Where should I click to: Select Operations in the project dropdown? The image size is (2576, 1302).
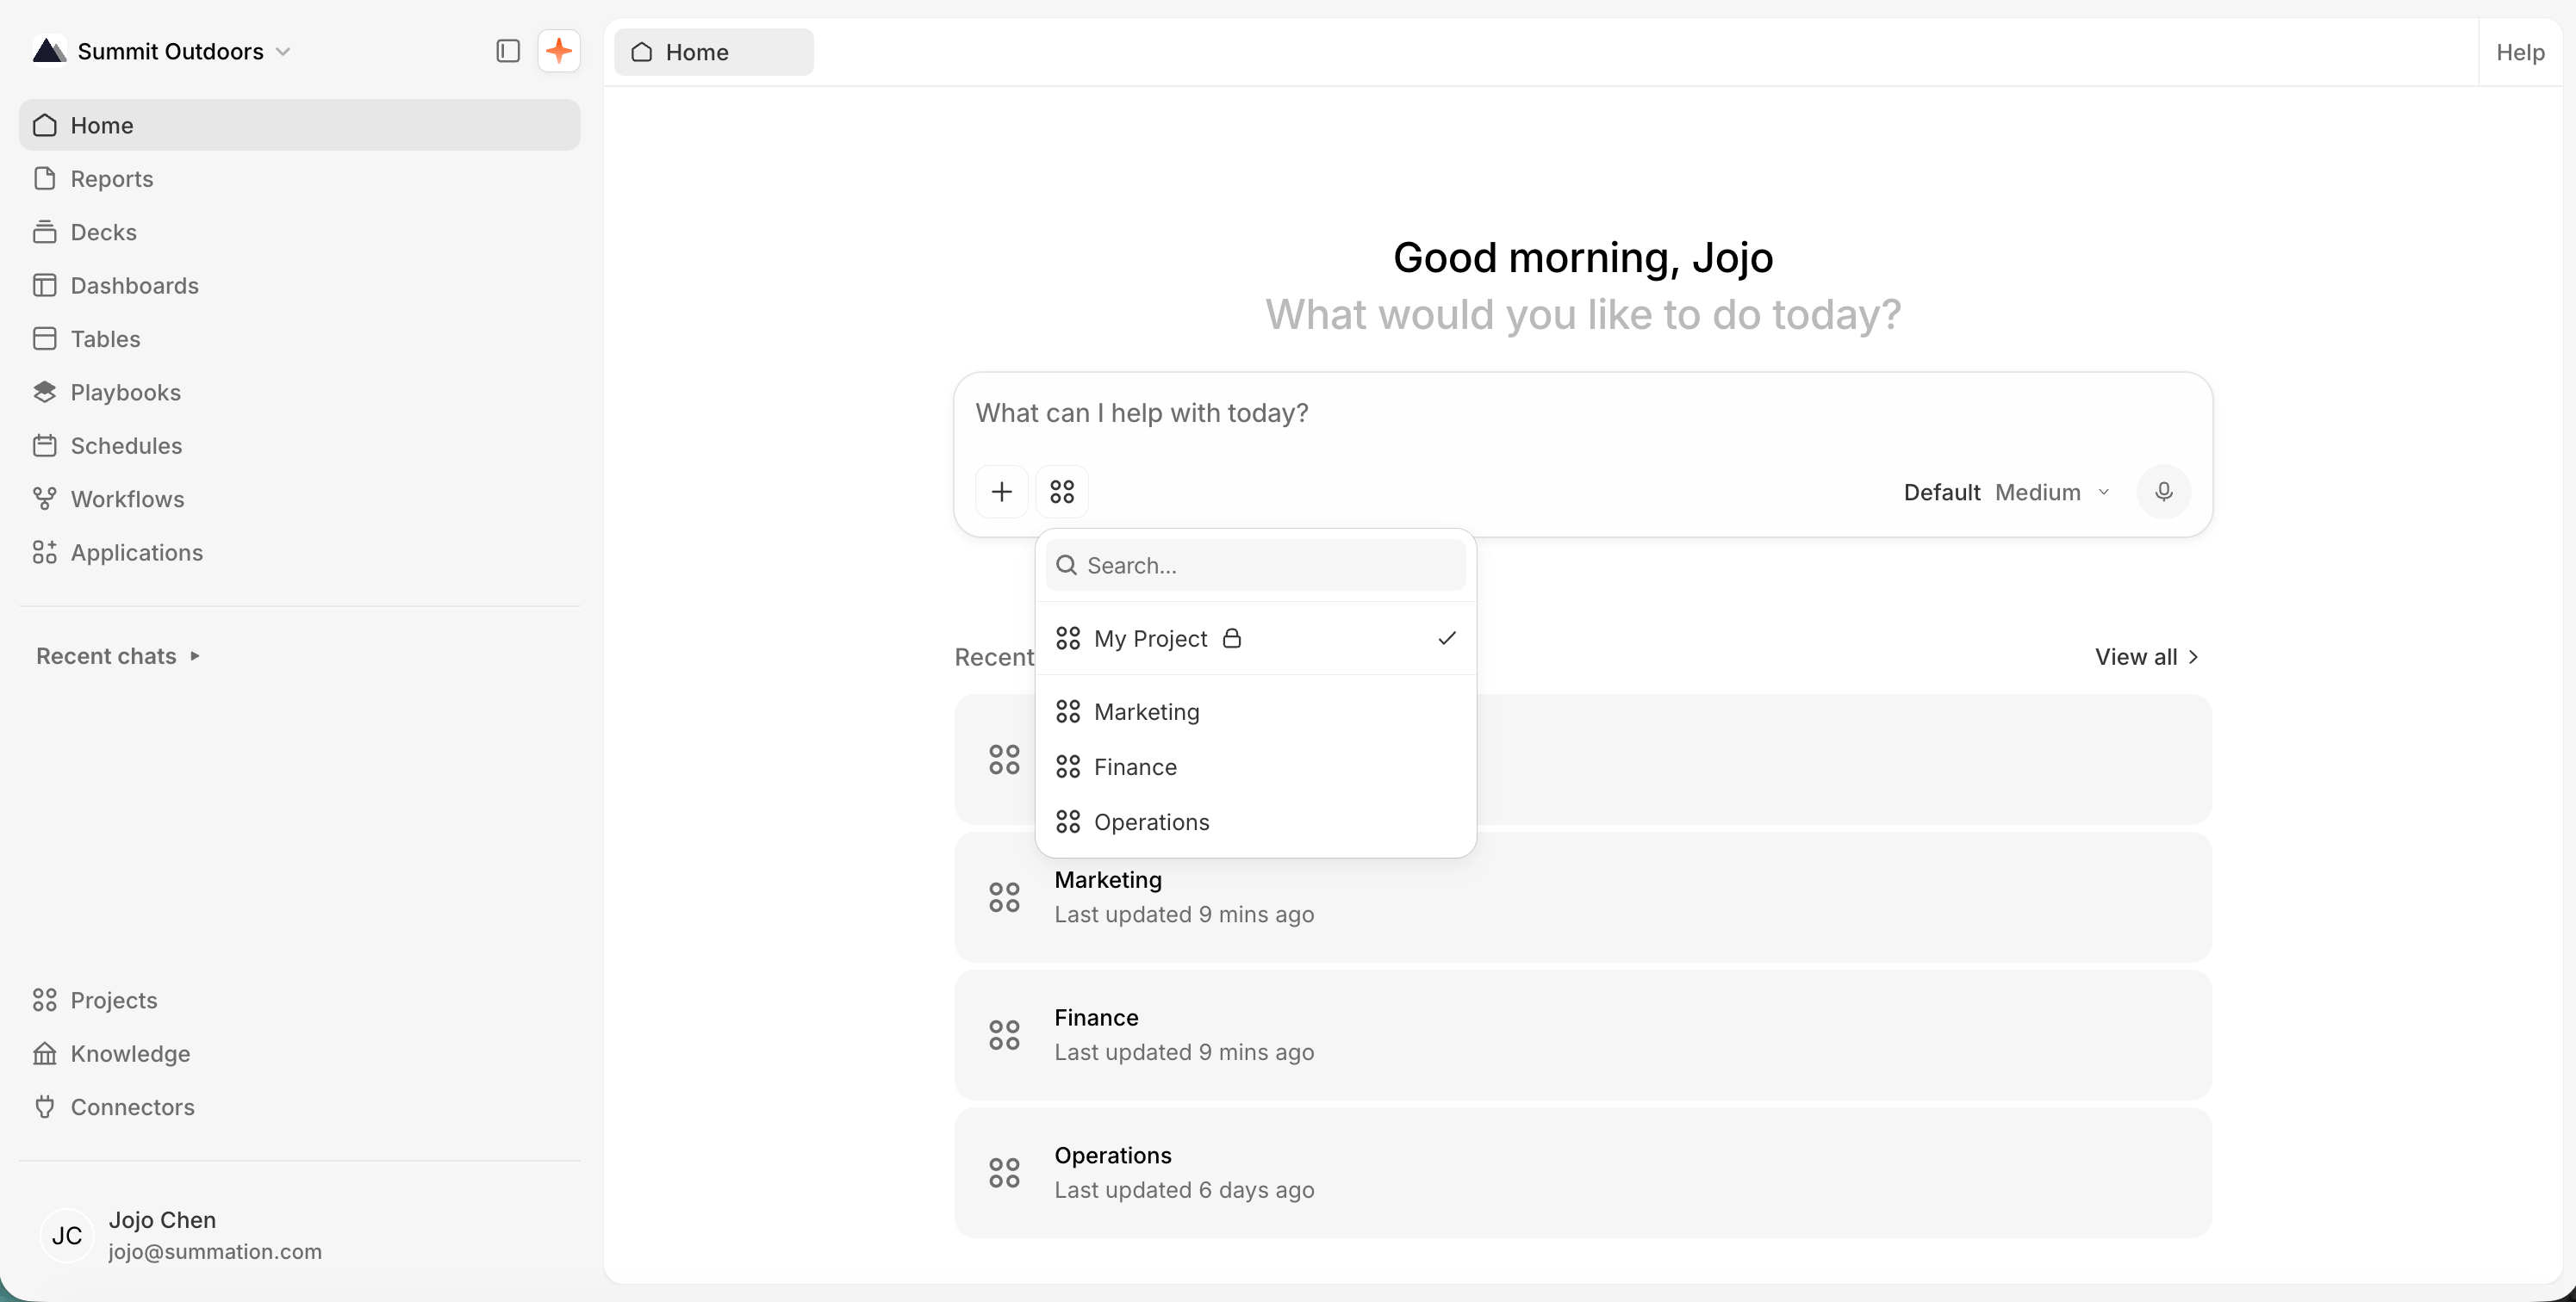pos(1256,822)
